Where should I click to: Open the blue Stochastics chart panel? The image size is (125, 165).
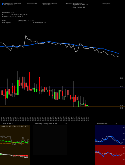pos(110,135)
